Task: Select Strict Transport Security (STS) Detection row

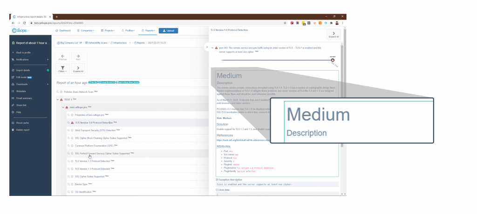Action: pyautogui.click(x=137, y=130)
